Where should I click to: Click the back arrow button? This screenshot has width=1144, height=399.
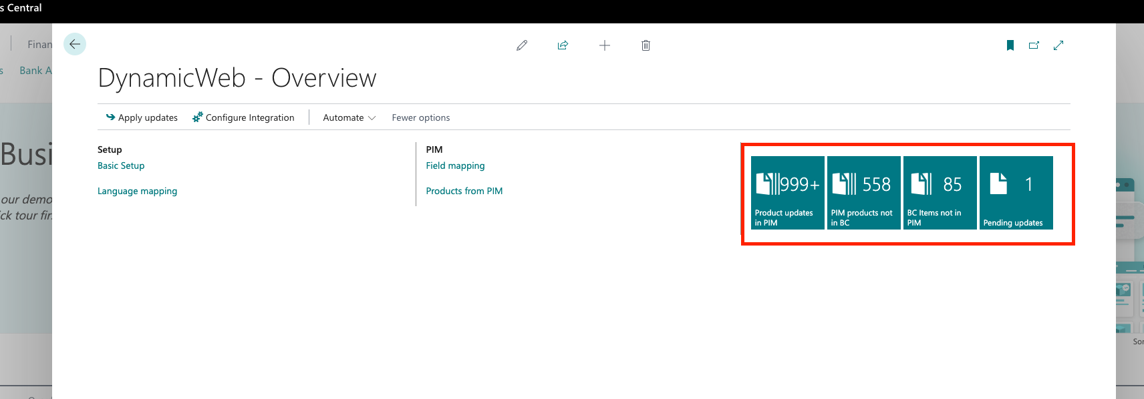(x=75, y=44)
